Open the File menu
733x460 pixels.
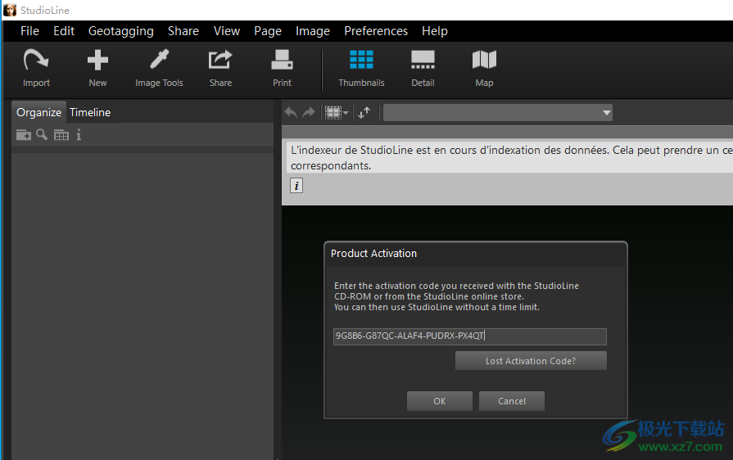(30, 31)
